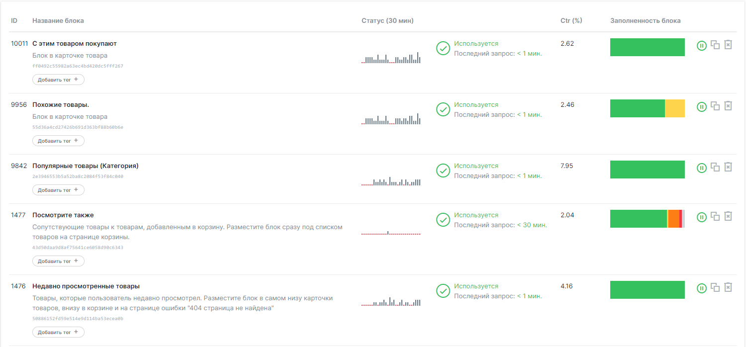
Task: Delete the "Посмотрите также" block
Action: click(728, 216)
